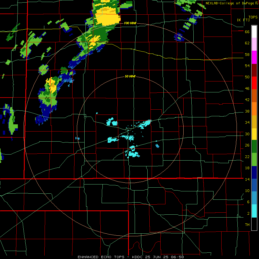Click the light pink legend swatch
The image size is (259, 259).
coord(254,44)
